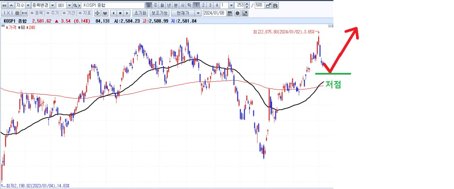Switch chart to monthly (월) period

(x=162, y=5)
